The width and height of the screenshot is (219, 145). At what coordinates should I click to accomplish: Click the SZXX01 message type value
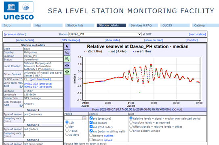[x=29, y=104]
